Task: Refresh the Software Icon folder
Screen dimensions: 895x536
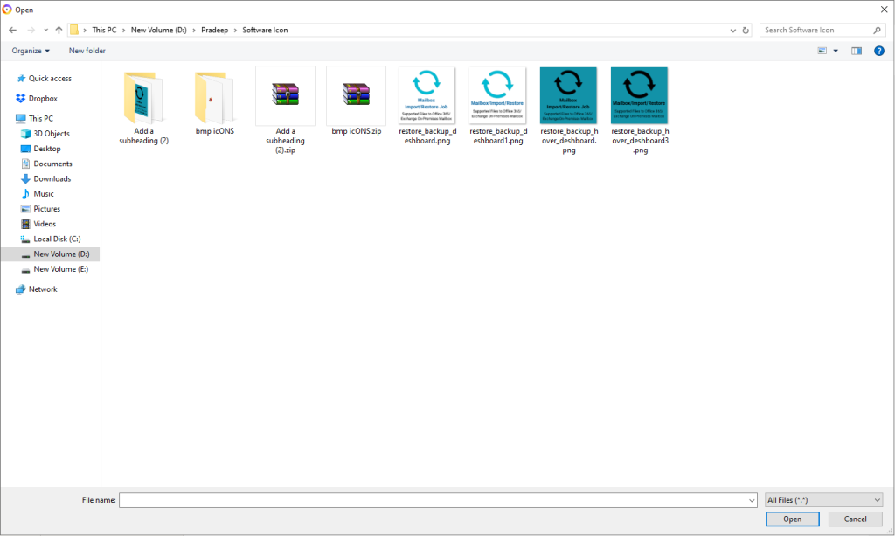Action: (746, 31)
